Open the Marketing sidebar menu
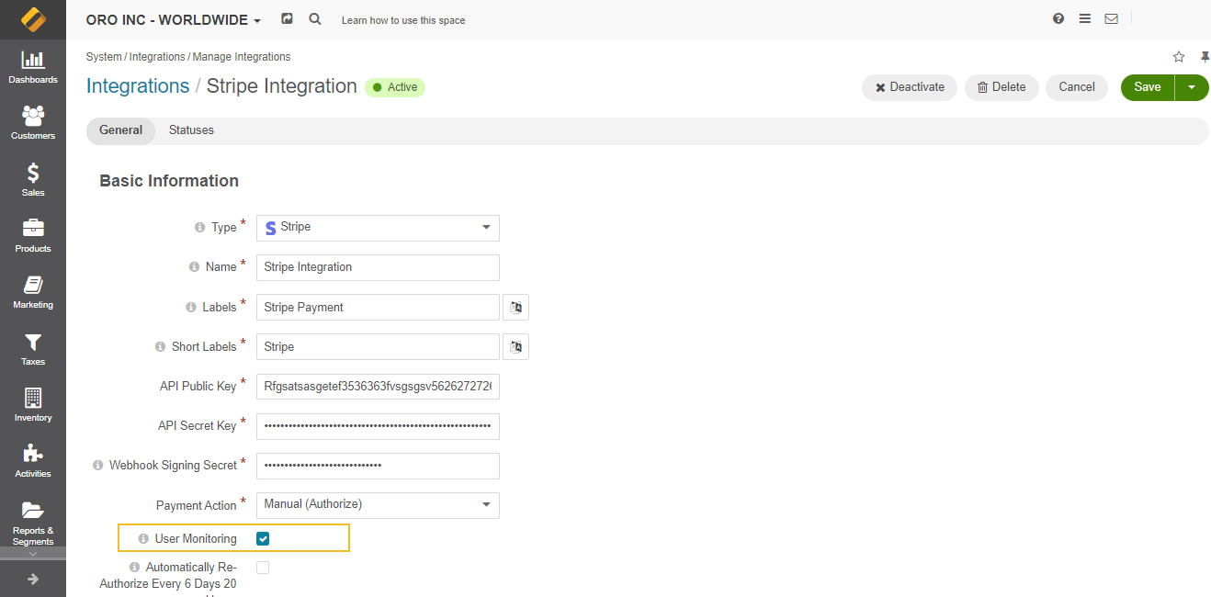Viewport: 1211px width, 597px height. tap(33, 292)
